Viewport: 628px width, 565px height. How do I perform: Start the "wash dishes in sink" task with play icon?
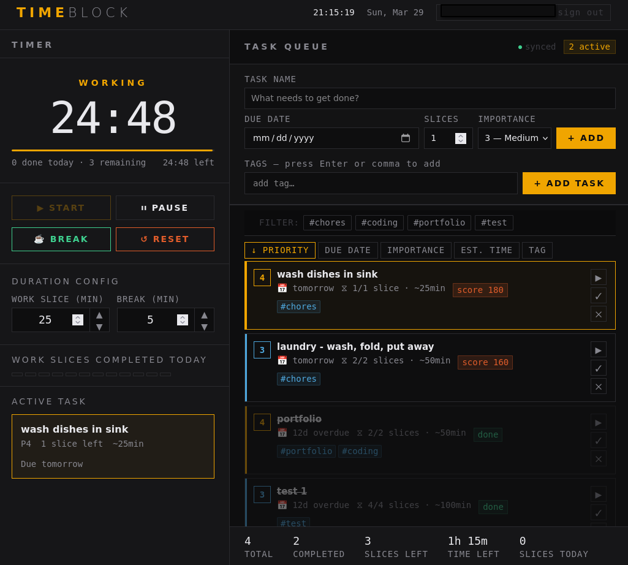point(598,277)
